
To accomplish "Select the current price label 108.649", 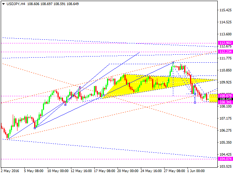I will pos(225,99).
